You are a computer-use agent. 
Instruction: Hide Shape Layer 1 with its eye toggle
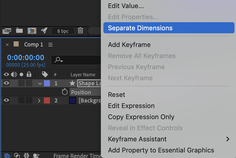point(6,83)
